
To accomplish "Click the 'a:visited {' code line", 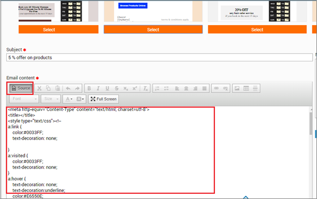I will pyautogui.click(x=18, y=155).
